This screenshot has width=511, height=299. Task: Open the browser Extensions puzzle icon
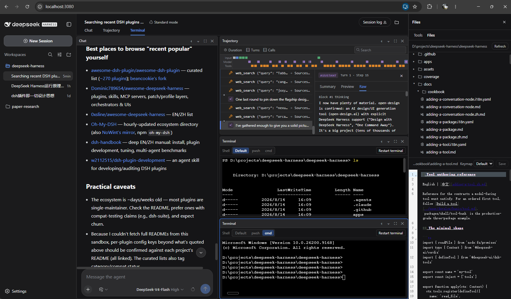coord(429,7)
